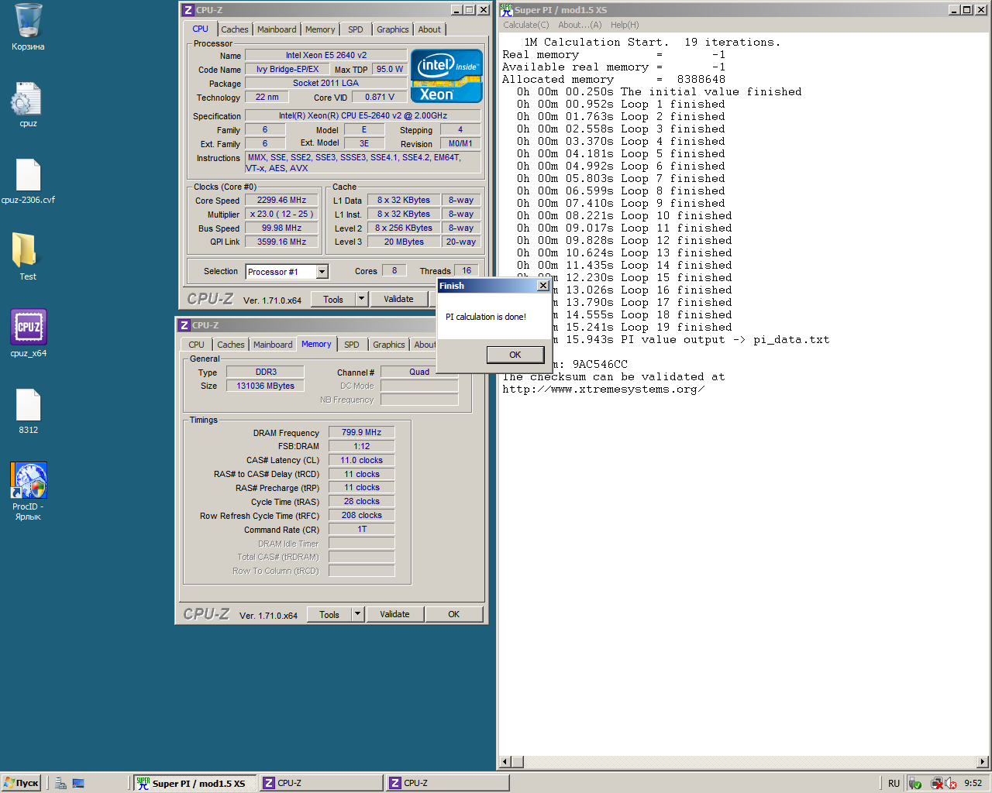Click the green shield security tray icon

(915, 784)
